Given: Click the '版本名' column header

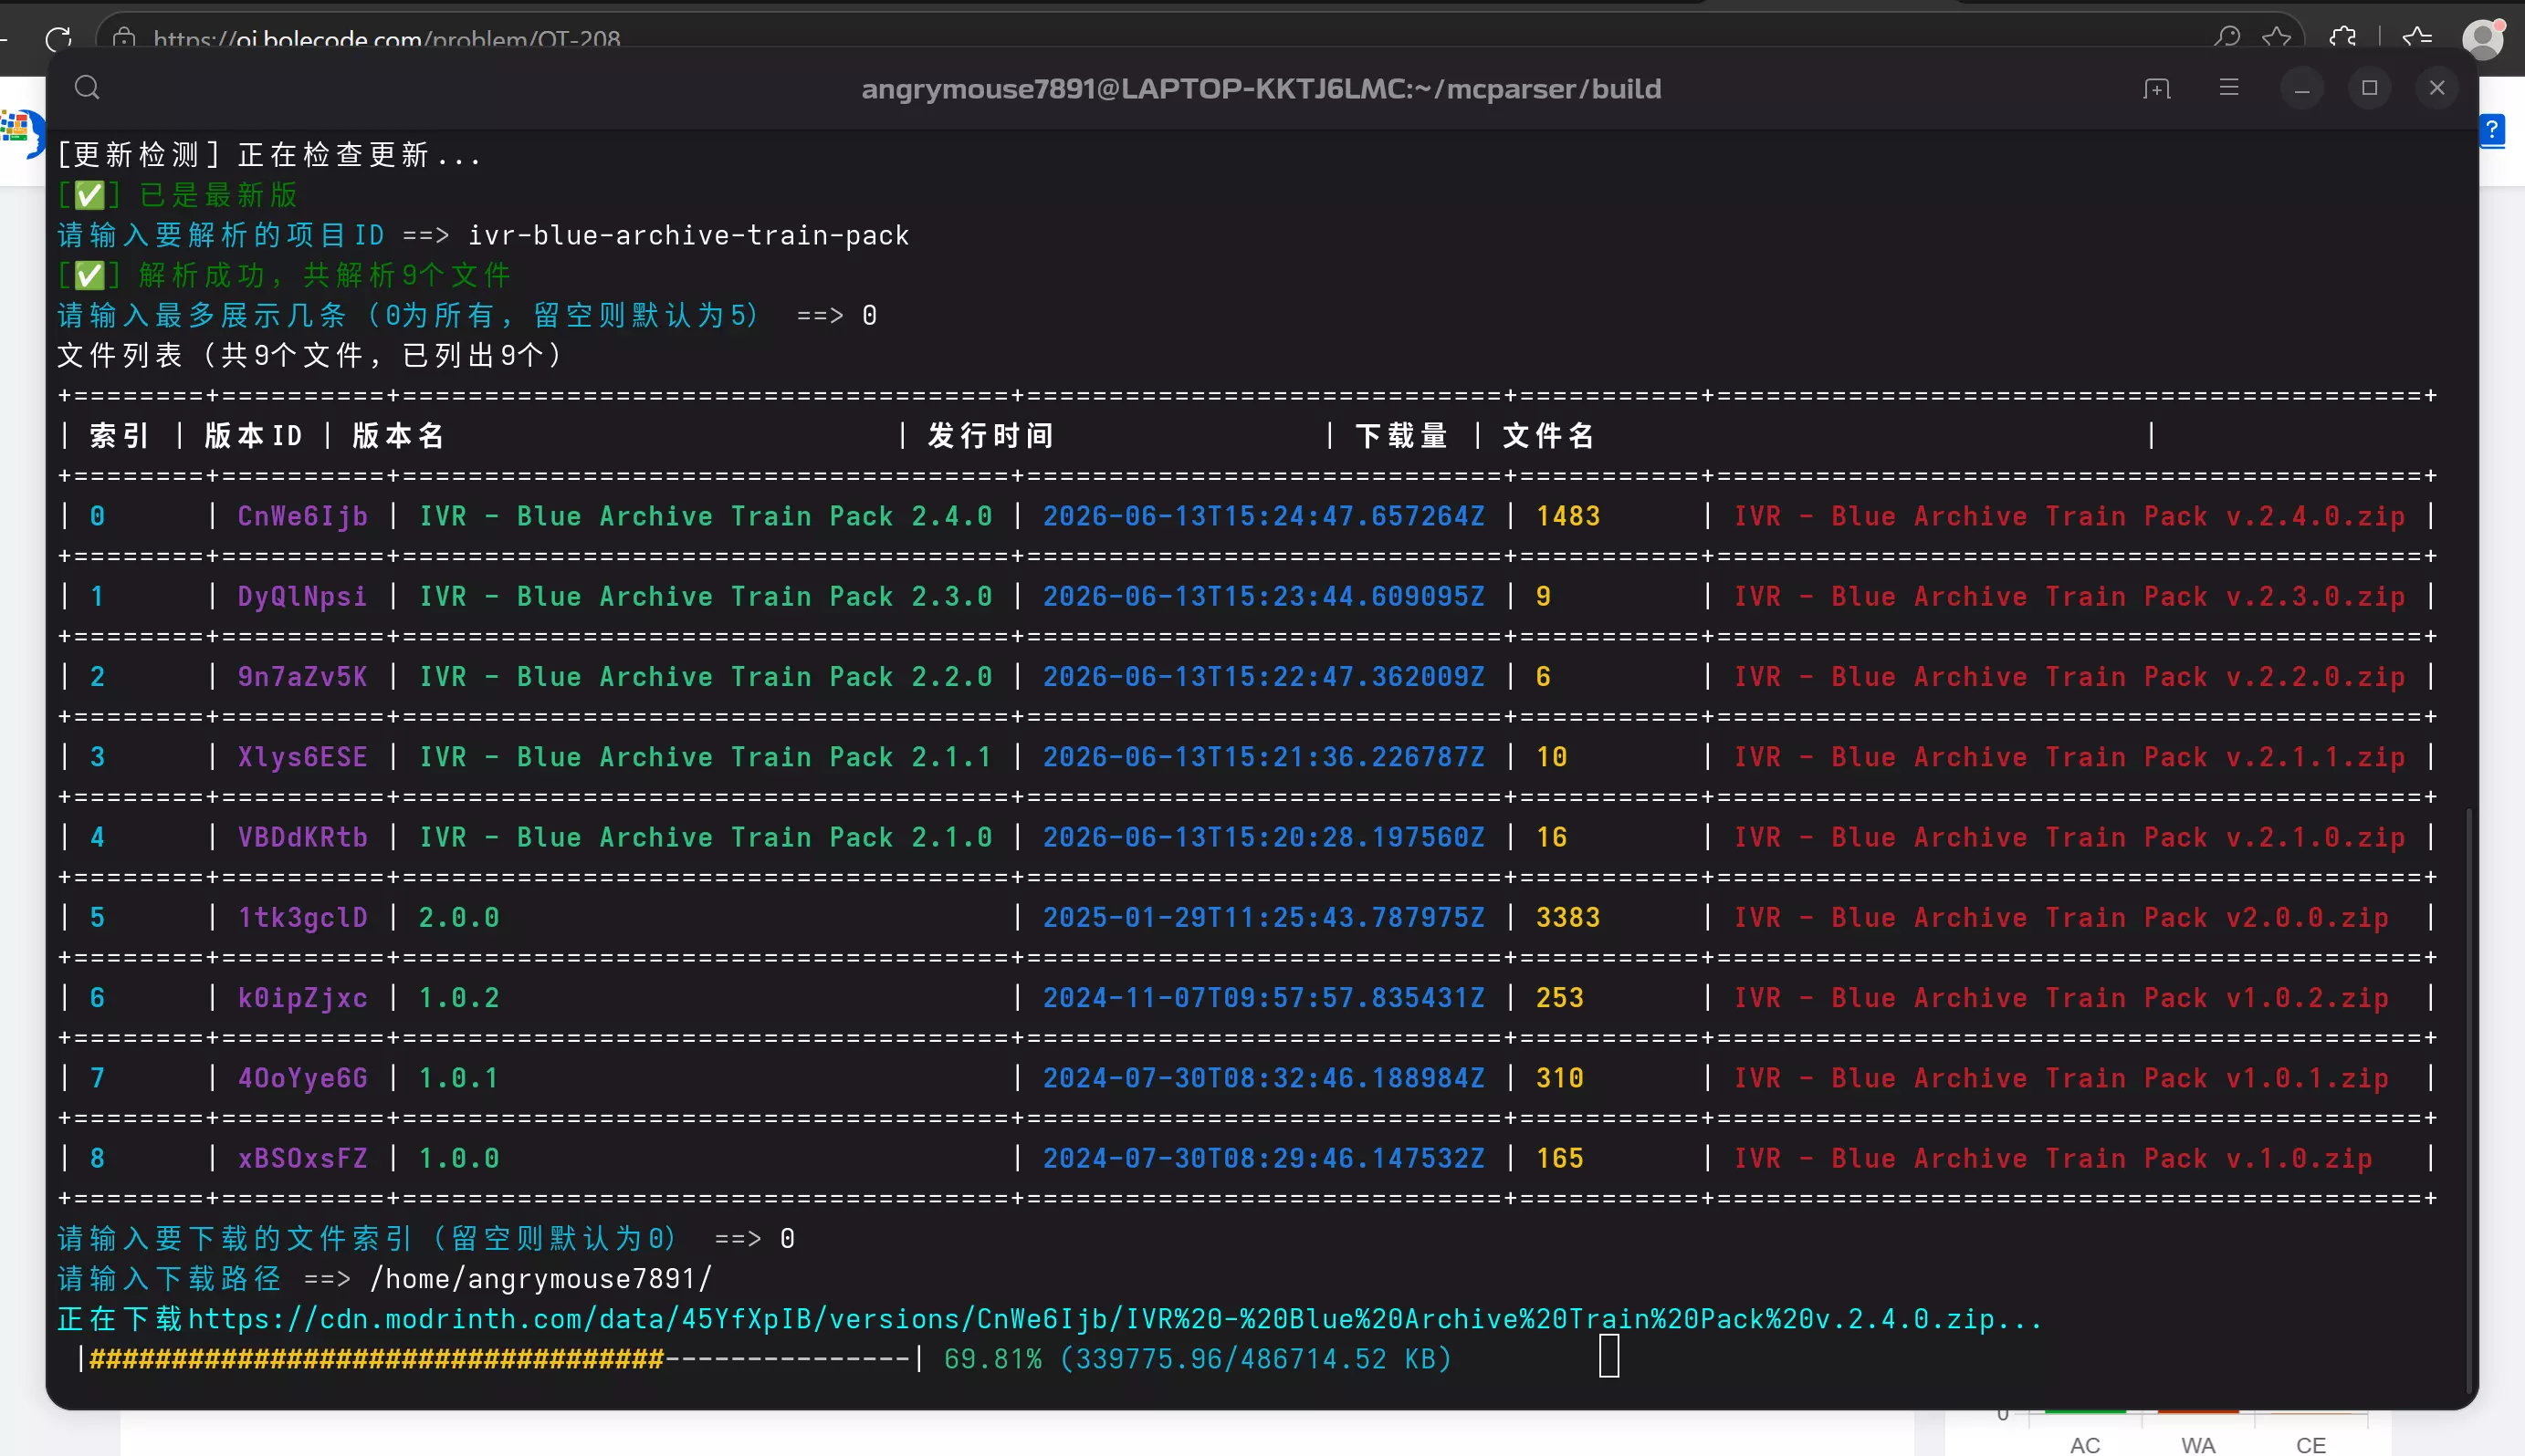Looking at the screenshot, I should [397, 436].
